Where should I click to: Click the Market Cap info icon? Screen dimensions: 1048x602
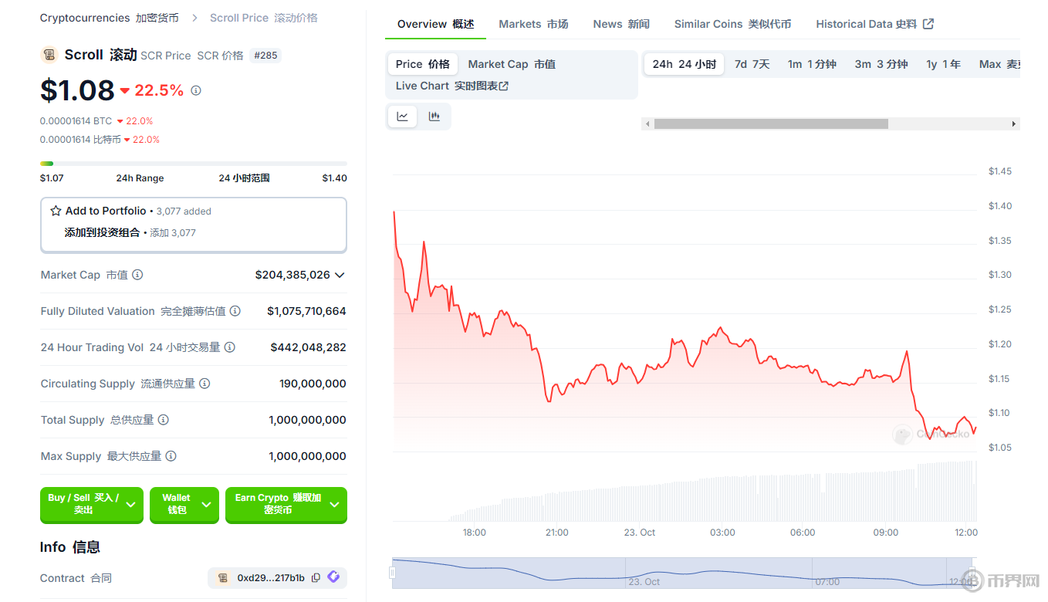coord(137,275)
